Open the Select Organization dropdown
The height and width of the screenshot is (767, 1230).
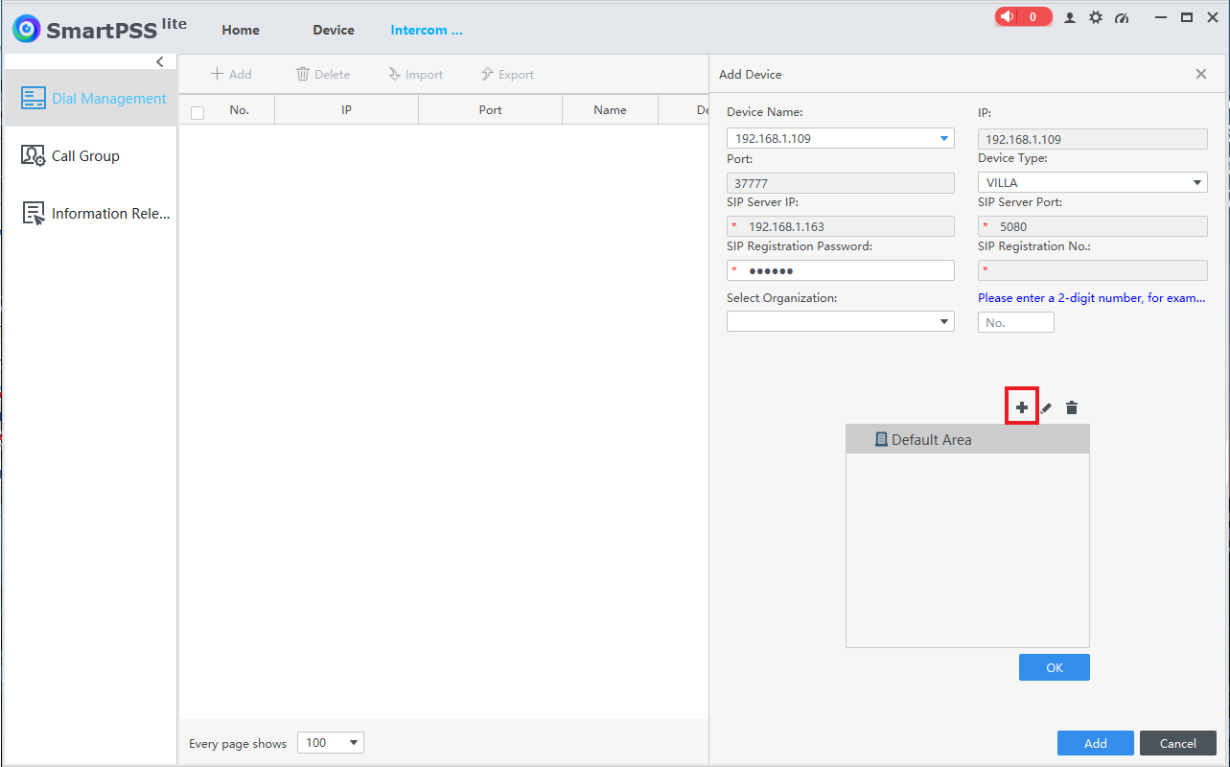point(943,322)
